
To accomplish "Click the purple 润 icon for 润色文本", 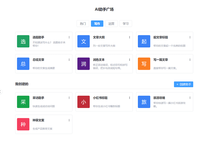I will point(83,64).
